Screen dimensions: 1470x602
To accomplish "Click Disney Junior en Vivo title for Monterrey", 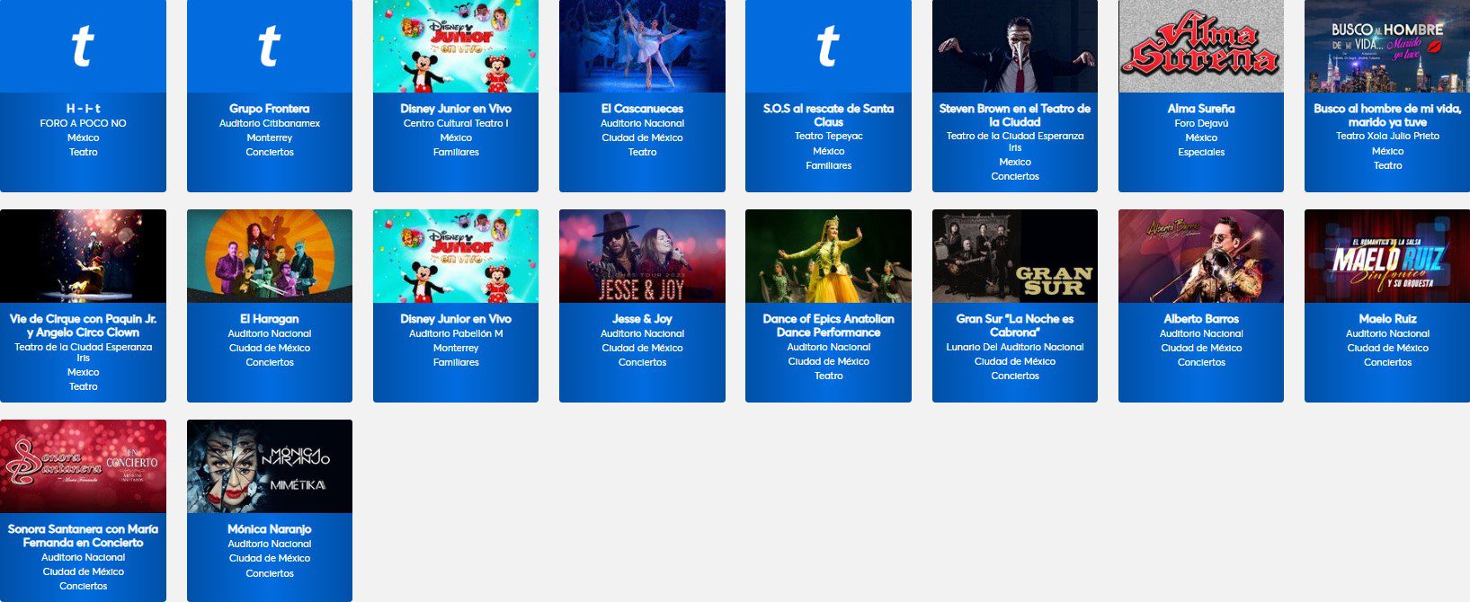I will [456, 319].
